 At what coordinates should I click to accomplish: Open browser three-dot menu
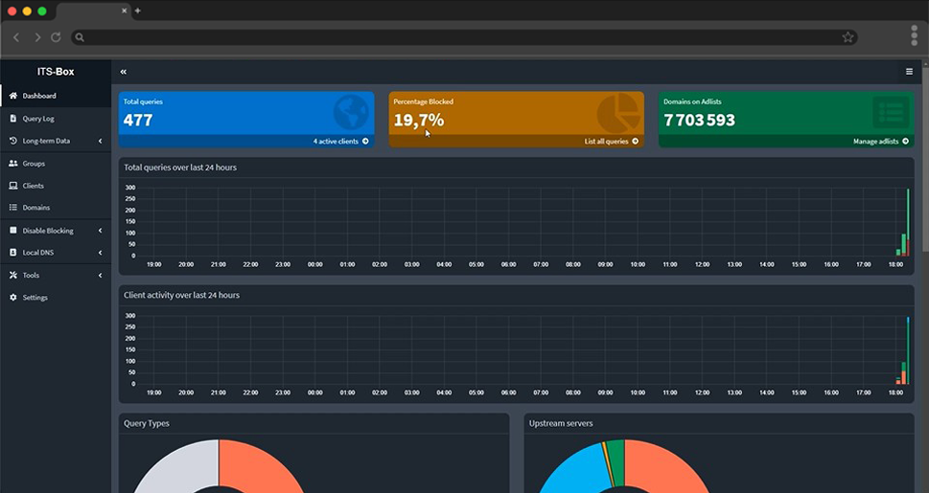pos(915,35)
